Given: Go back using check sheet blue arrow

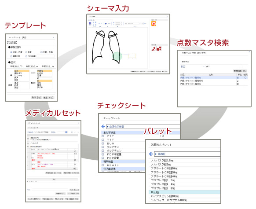Looking at the screenshot, I should 103,126.
